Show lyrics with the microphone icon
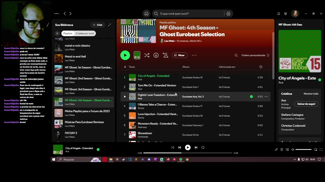 (x=276, y=150)
